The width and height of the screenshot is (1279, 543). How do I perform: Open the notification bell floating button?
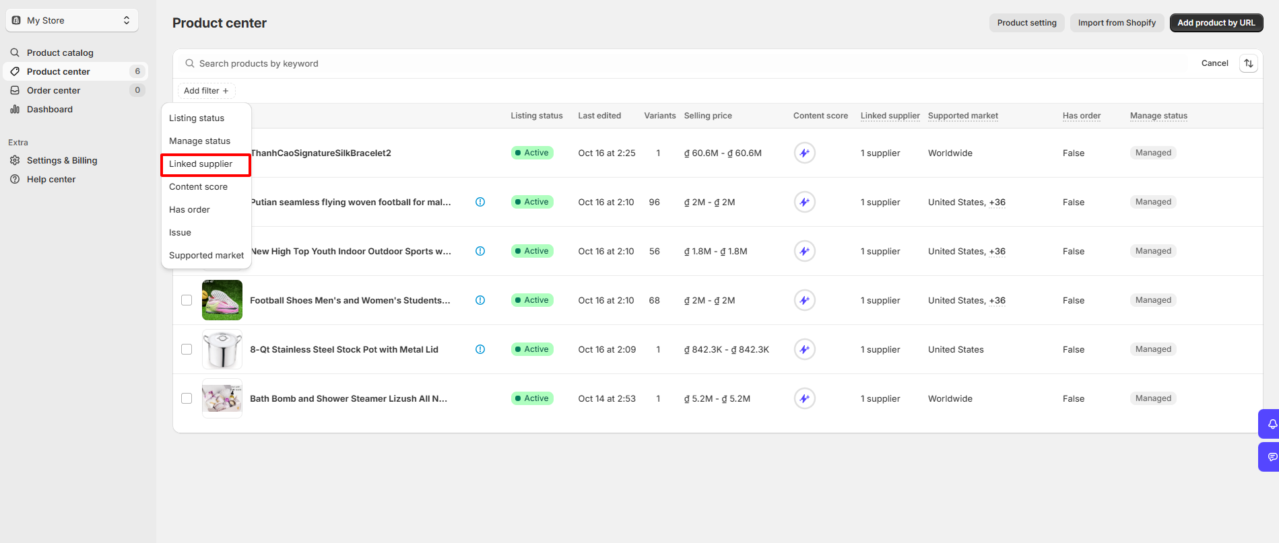(x=1271, y=424)
